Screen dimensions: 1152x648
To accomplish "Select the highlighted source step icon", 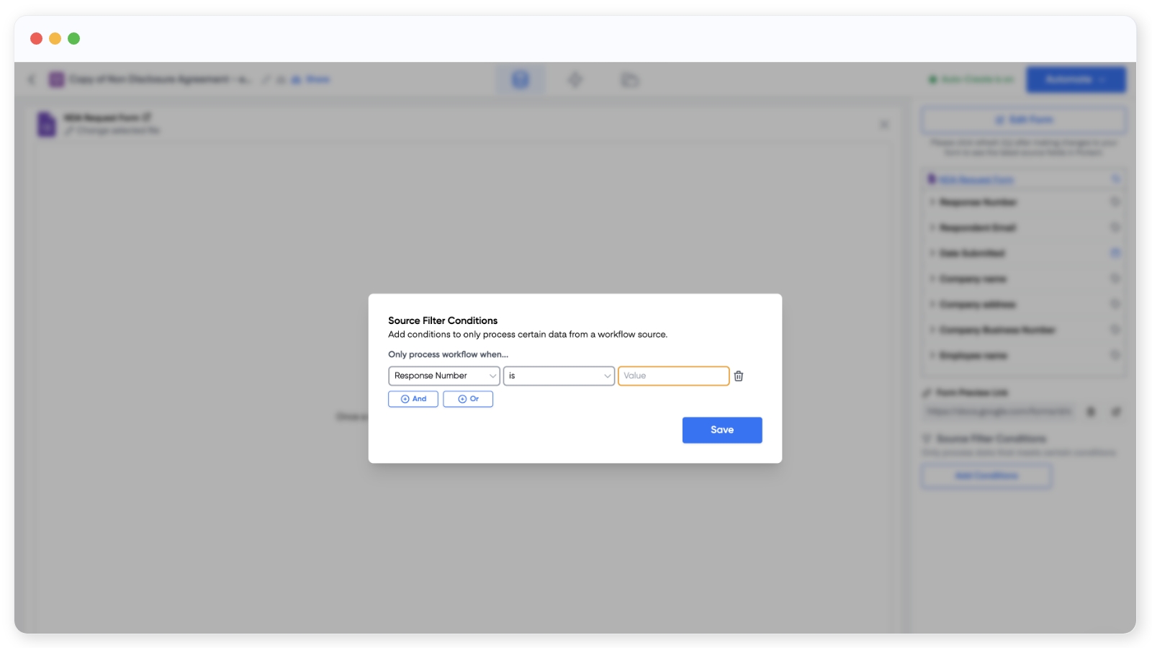I will 520,79.
